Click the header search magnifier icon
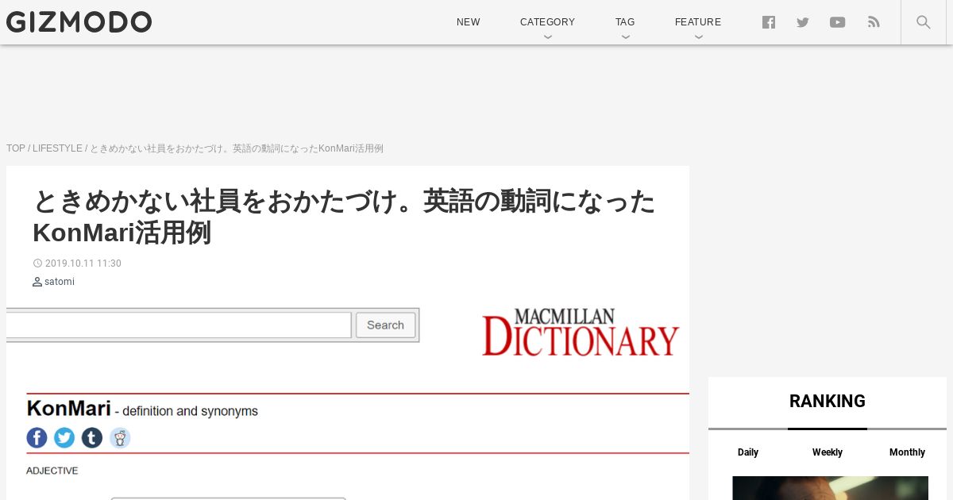 click(923, 22)
